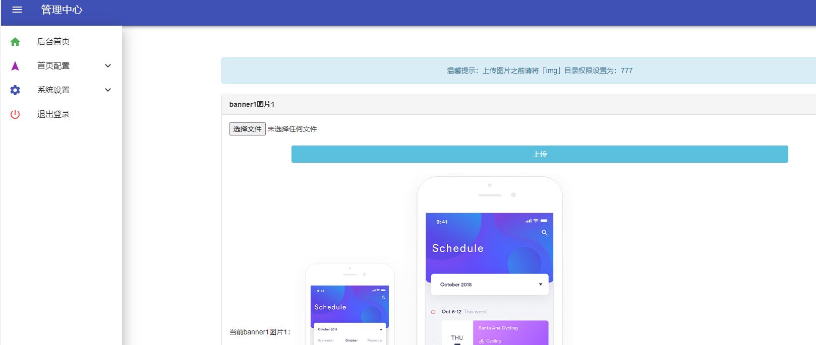Screen dimensions: 816x345
Task: Select 退出登录 menu item
Action: click(53, 114)
